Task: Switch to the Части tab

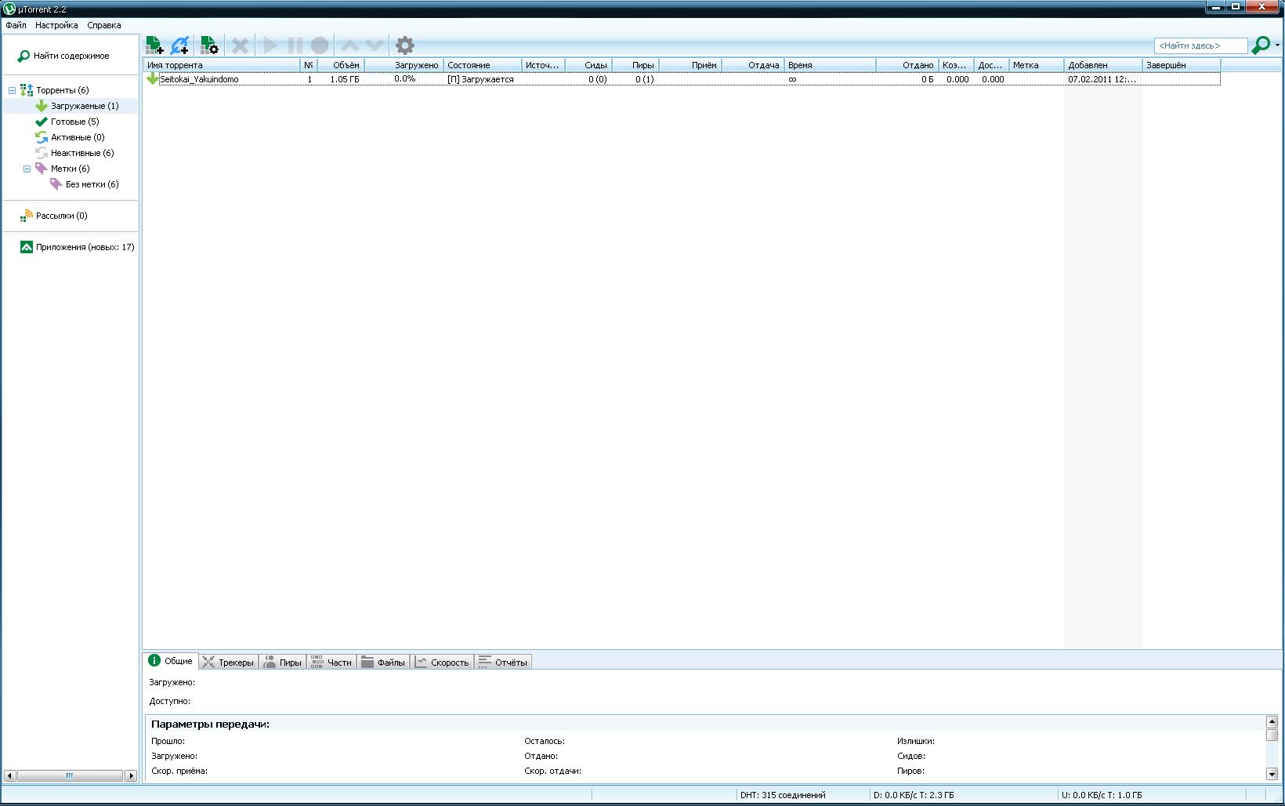Action: [331, 663]
